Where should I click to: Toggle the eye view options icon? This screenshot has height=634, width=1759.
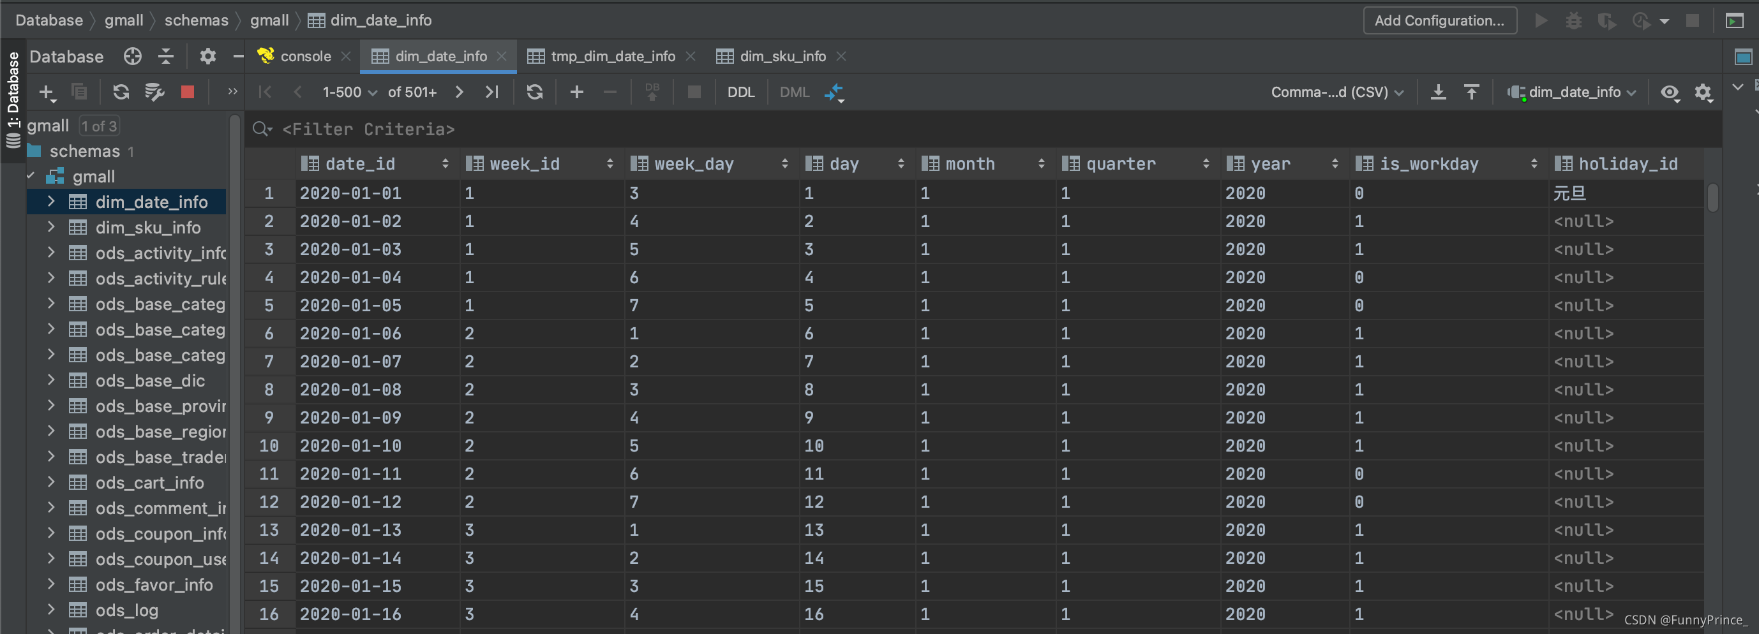[x=1670, y=92]
